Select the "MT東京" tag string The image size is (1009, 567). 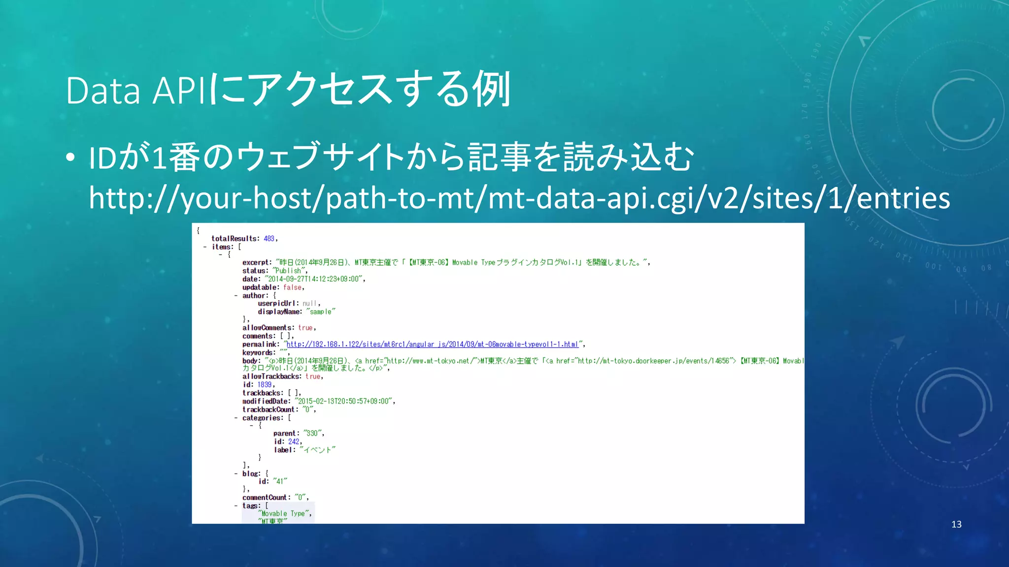pyautogui.click(x=272, y=521)
